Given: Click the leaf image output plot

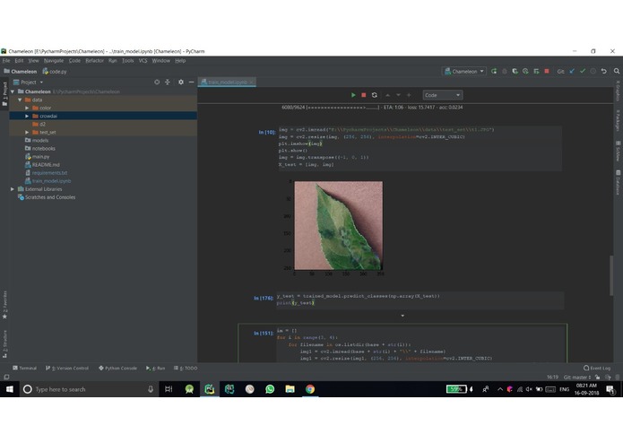Looking at the screenshot, I should click(339, 226).
